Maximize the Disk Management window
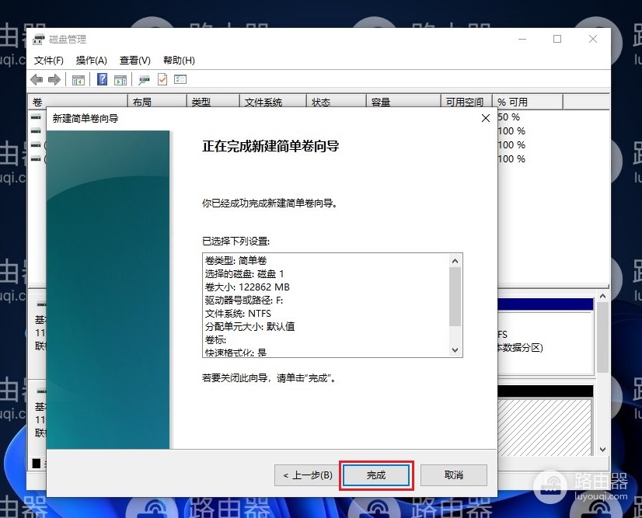642x518 pixels. (557, 40)
